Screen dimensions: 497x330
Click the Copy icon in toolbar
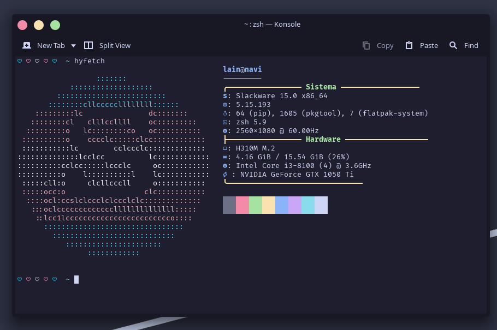pyautogui.click(x=366, y=45)
